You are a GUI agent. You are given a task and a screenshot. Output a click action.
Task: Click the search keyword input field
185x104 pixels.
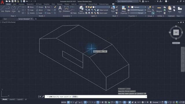point(128,1)
